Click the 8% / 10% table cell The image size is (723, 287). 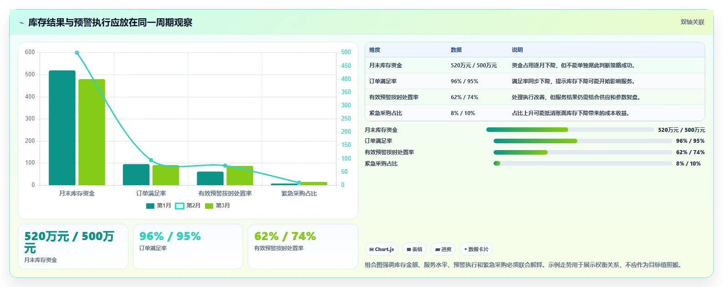pos(463,113)
